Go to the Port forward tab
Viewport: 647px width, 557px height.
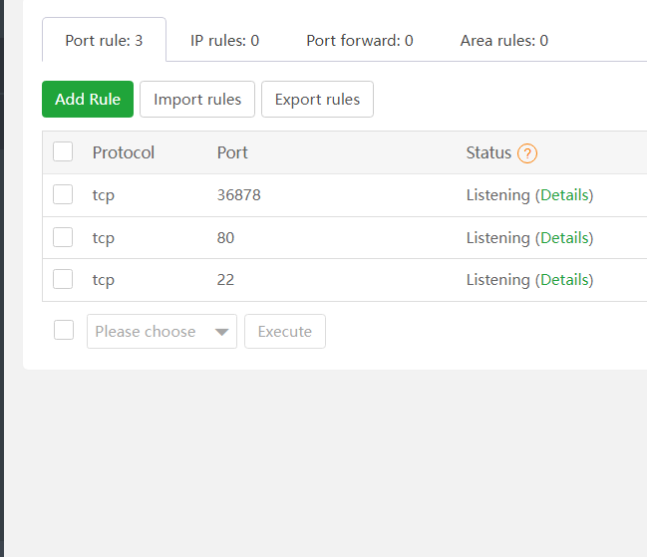click(359, 41)
